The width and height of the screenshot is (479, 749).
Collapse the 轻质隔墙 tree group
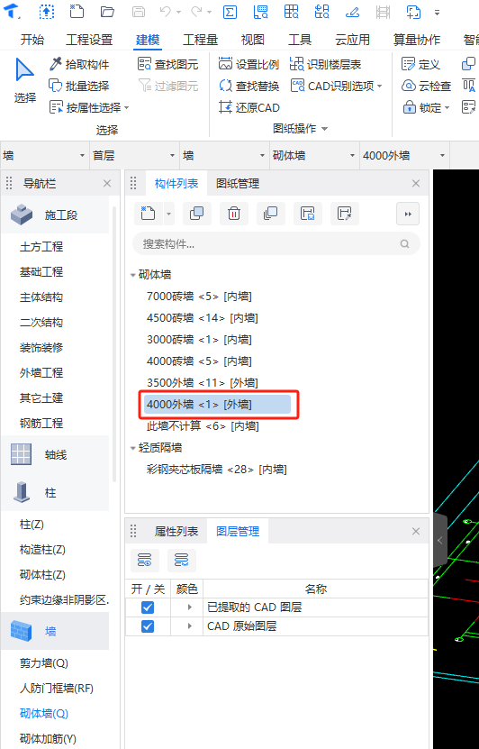point(132,449)
